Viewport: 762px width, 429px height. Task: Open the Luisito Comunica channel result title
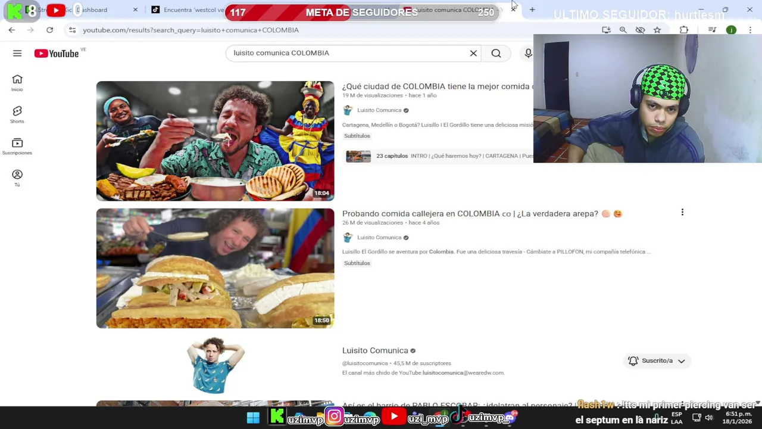click(x=375, y=350)
